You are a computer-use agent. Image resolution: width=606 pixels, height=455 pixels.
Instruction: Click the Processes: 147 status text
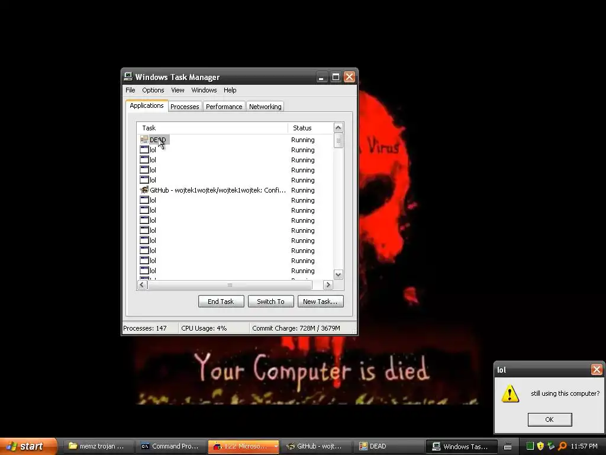(145, 328)
